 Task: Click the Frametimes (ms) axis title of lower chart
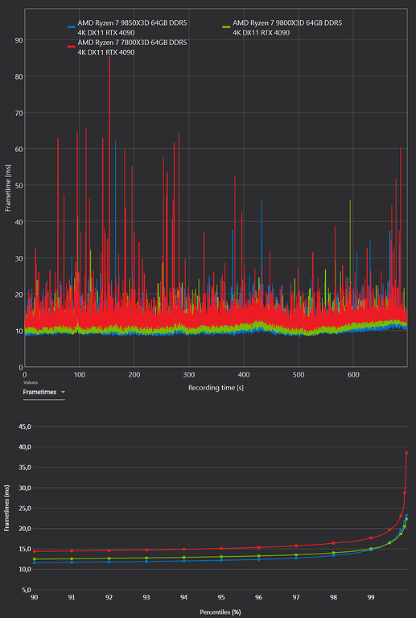[7, 508]
